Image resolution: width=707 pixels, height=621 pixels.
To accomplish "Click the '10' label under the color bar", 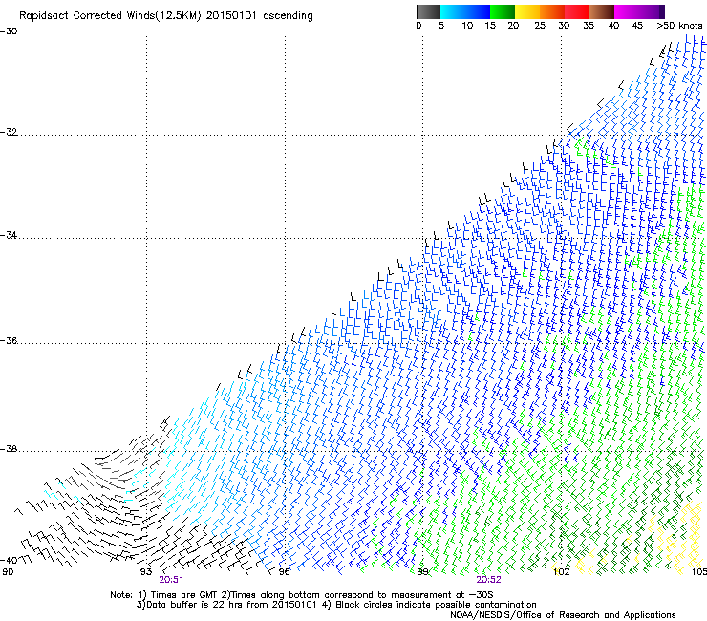I will (467, 26).
